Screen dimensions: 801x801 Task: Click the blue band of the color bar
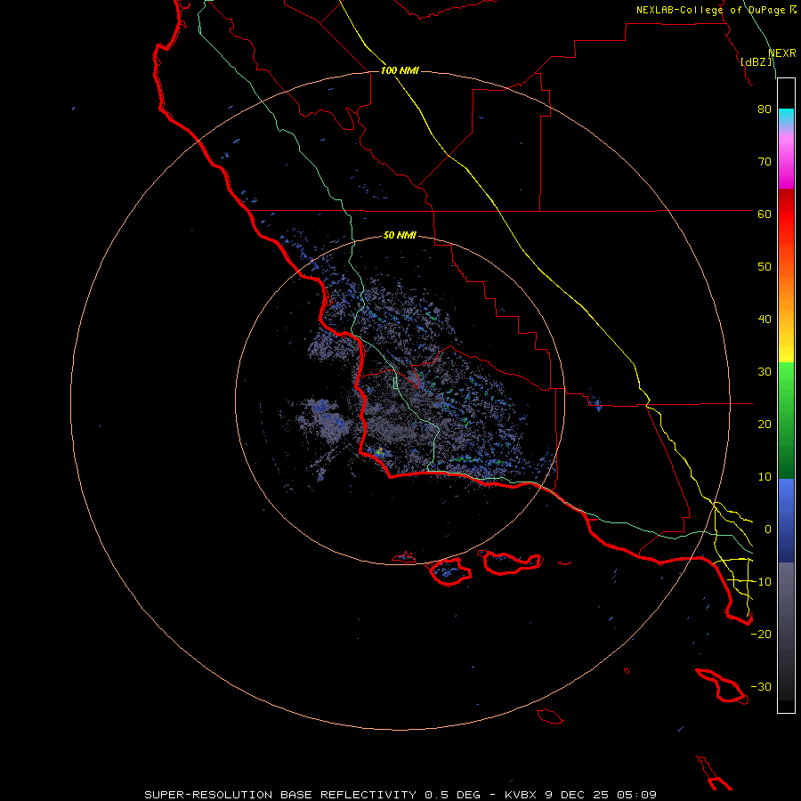coord(786,521)
